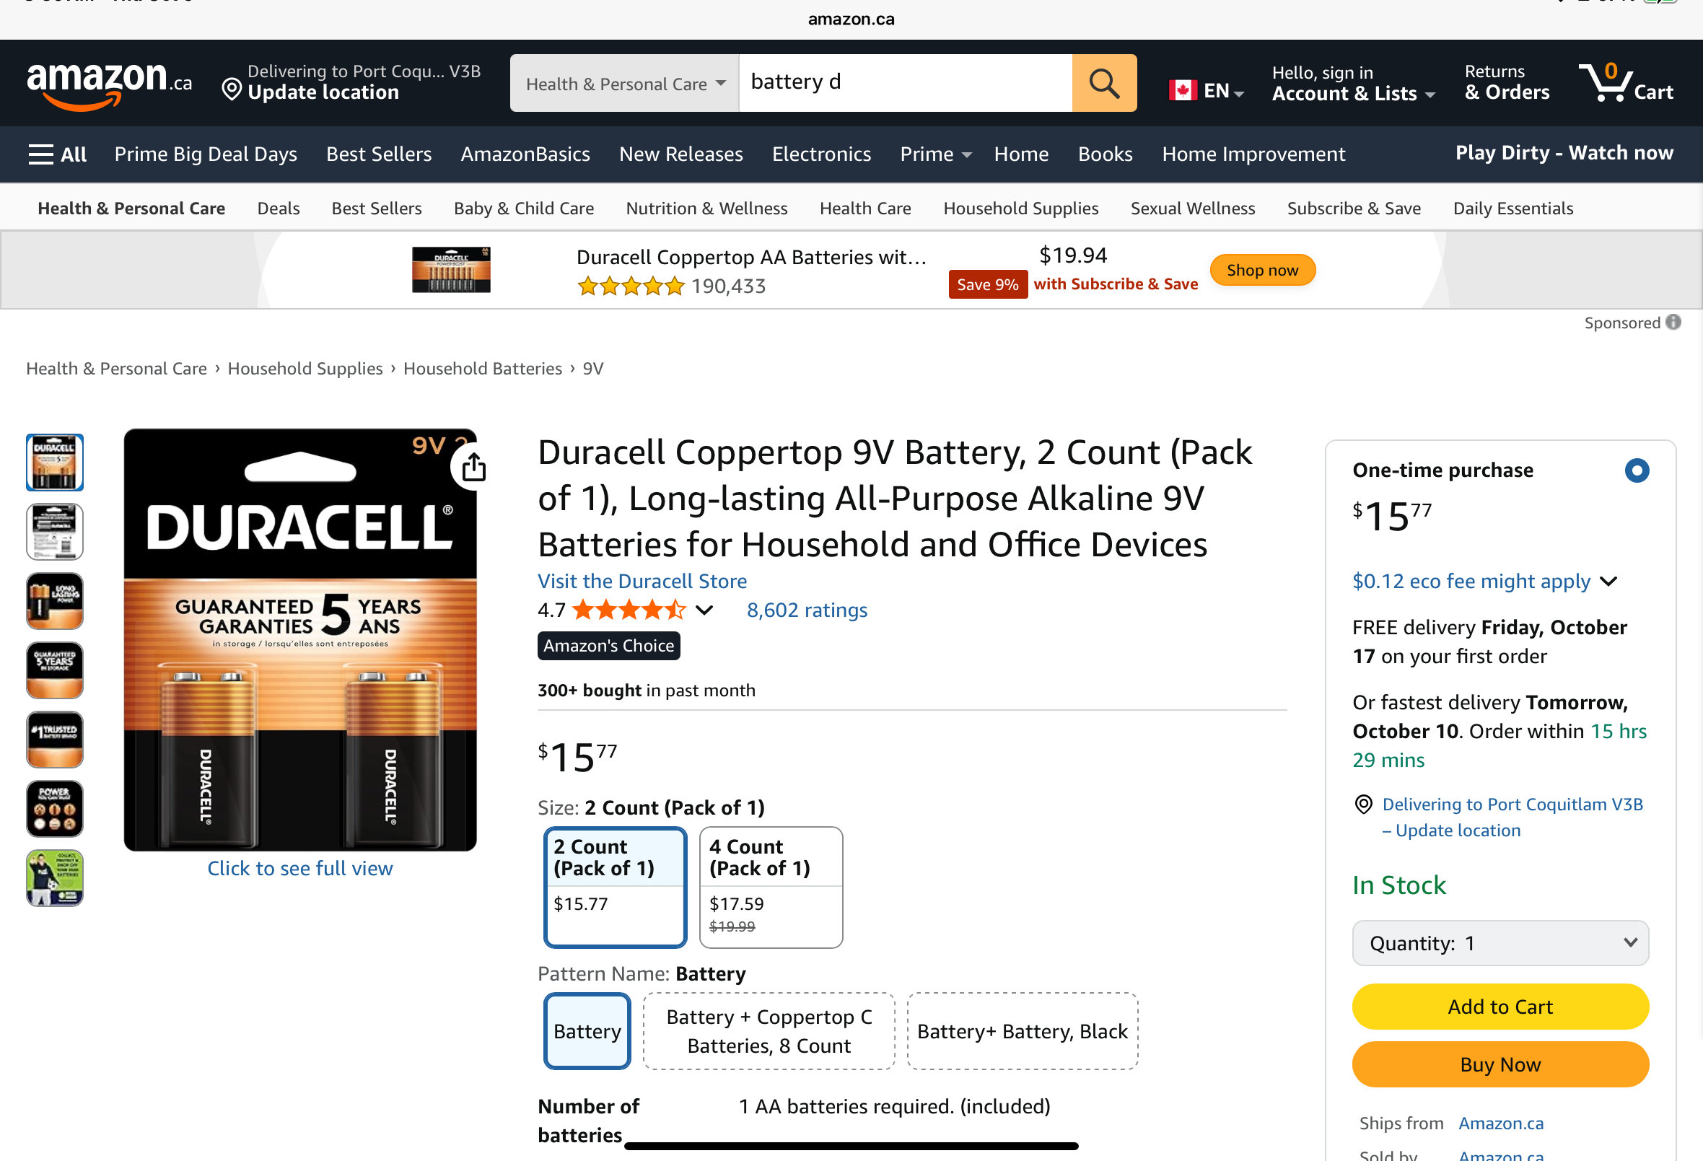Click the Canadian flag language icon
The height and width of the screenshot is (1161, 1703).
click(1183, 90)
